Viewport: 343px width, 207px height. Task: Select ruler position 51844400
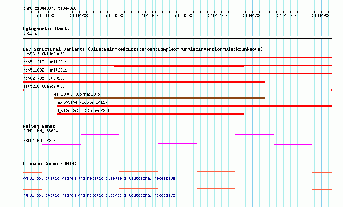[x=148, y=15]
